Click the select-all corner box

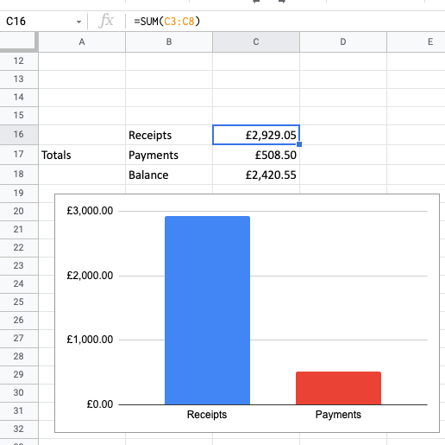[x=19, y=42]
